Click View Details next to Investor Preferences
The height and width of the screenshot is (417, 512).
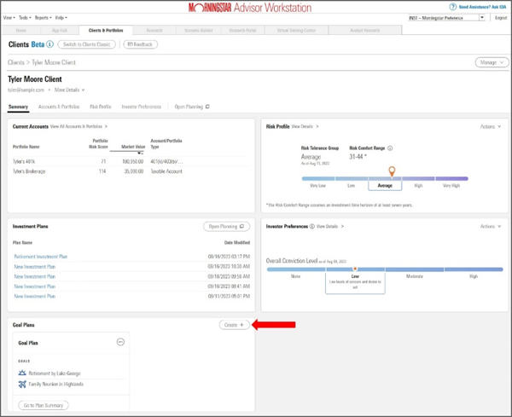click(329, 226)
